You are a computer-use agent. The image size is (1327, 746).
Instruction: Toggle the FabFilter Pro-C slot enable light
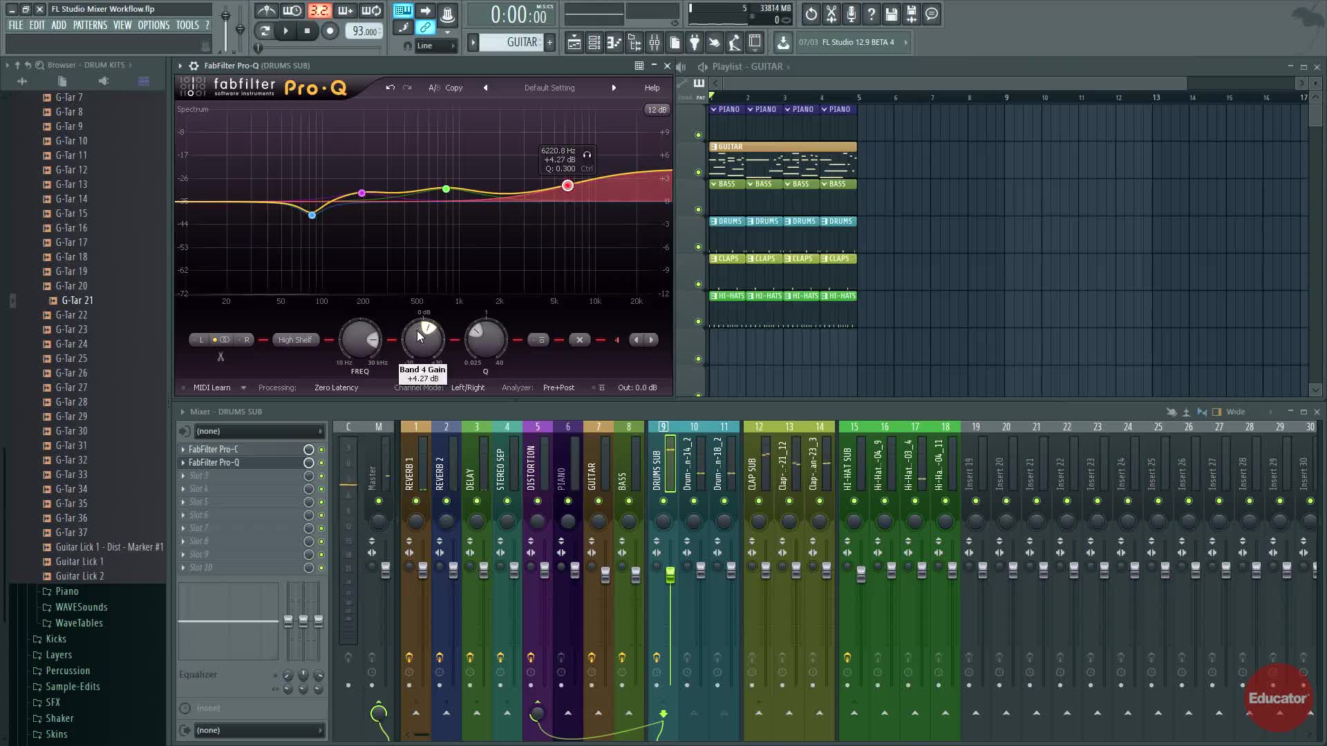coord(321,450)
